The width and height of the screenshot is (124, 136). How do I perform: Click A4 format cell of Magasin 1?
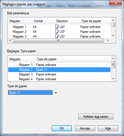click(35, 27)
